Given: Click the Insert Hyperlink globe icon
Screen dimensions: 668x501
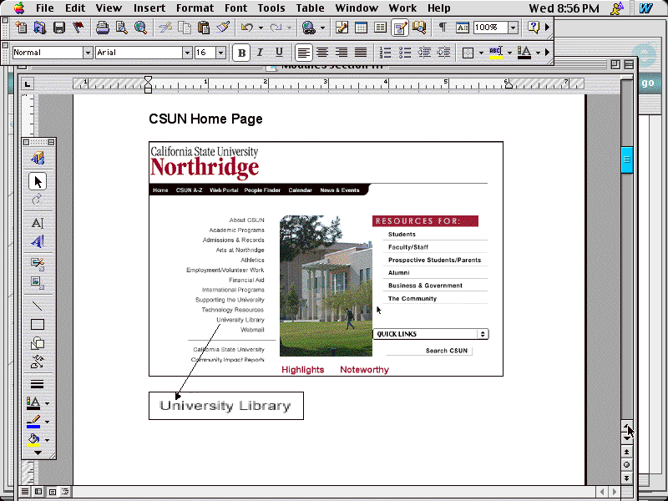Looking at the screenshot, I should tap(308, 28).
